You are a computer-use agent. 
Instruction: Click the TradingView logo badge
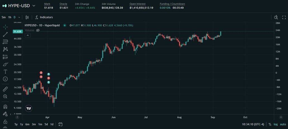[x=29, y=108]
